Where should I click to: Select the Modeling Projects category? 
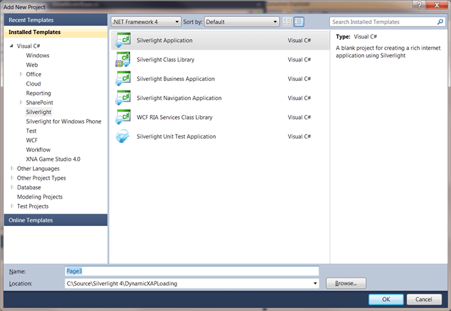click(40, 197)
